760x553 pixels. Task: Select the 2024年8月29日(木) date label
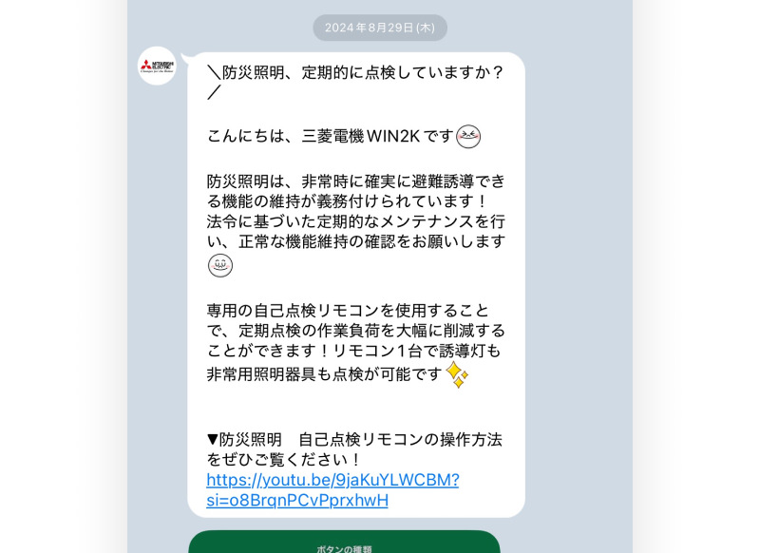point(380,28)
